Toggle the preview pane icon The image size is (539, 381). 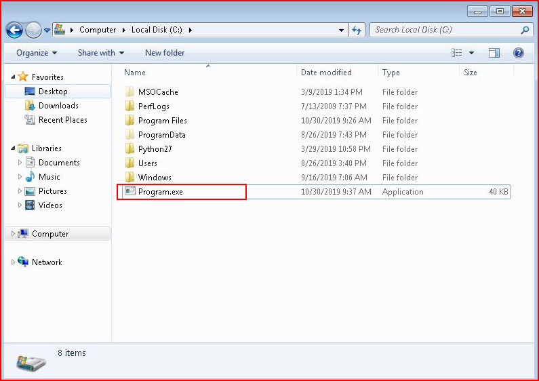(494, 53)
